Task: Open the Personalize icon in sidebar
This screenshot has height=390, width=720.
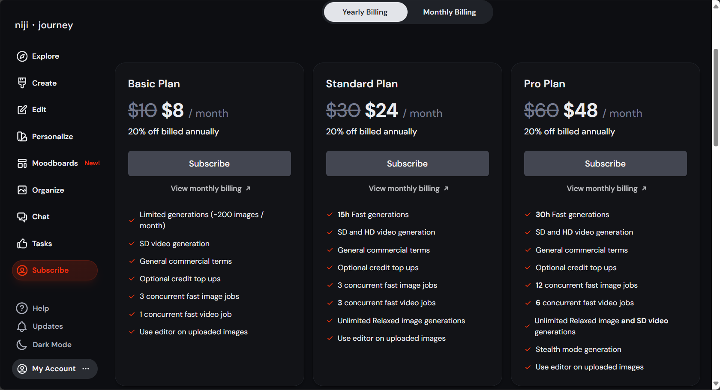Action: 22,137
